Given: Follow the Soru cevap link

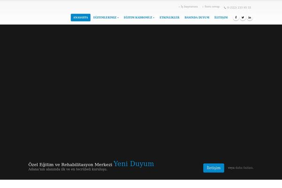Looking at the screenshot, I should (x=212, y=7).
